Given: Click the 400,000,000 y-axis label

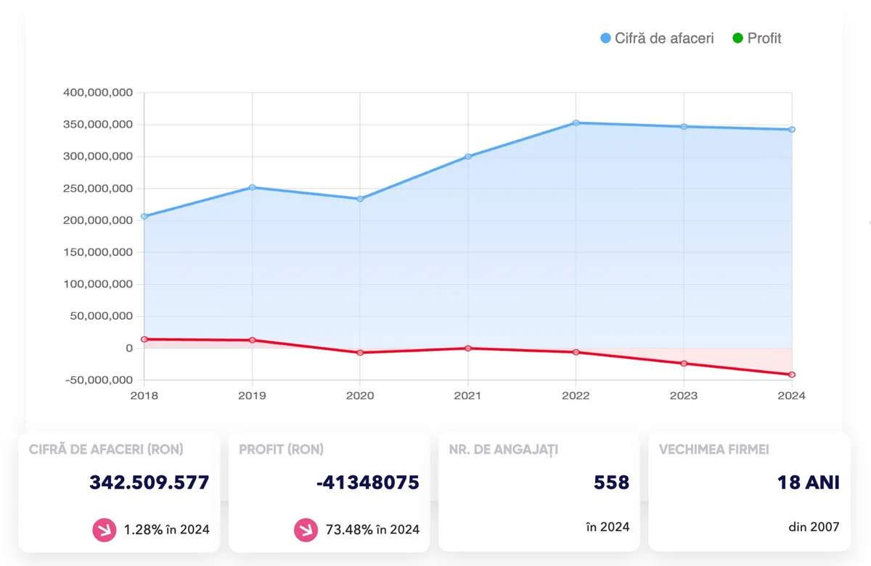Looking at the screenshot, I should click(x=98, y=93).
